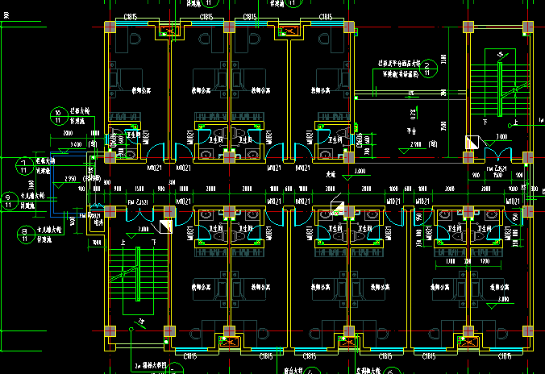This screenshot has height=374, width=545.
Task: Click the FM乙1521 label by the left stairwell
Action: [x=138, y=202]
